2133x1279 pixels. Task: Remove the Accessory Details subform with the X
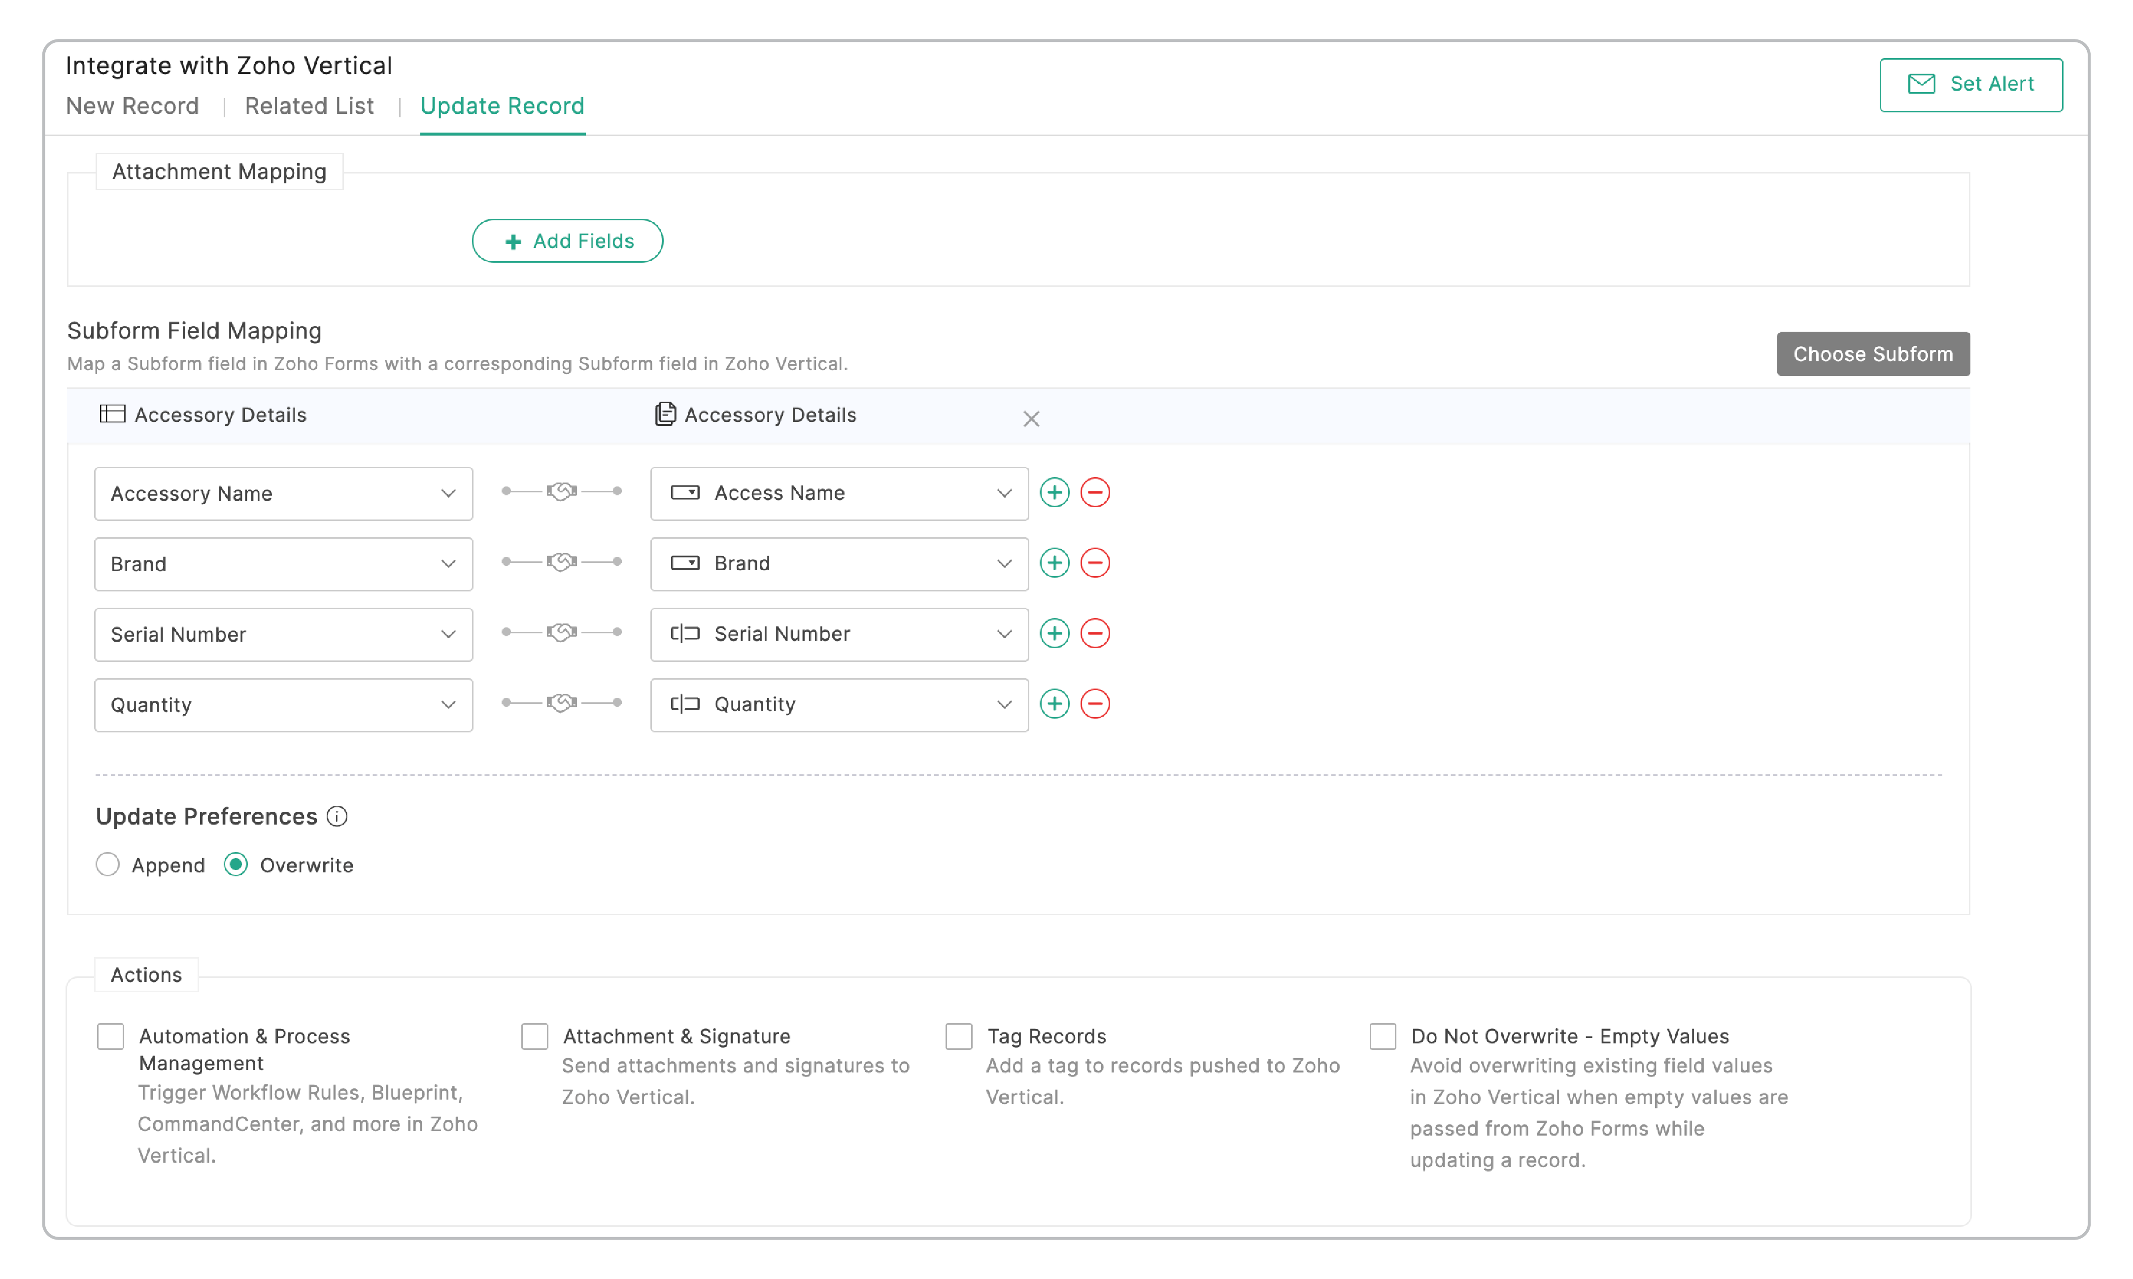point(1031,419)
